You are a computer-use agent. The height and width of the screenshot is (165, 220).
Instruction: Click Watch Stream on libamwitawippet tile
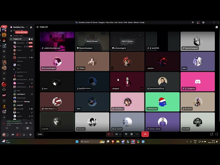click(x=92, y=41)
